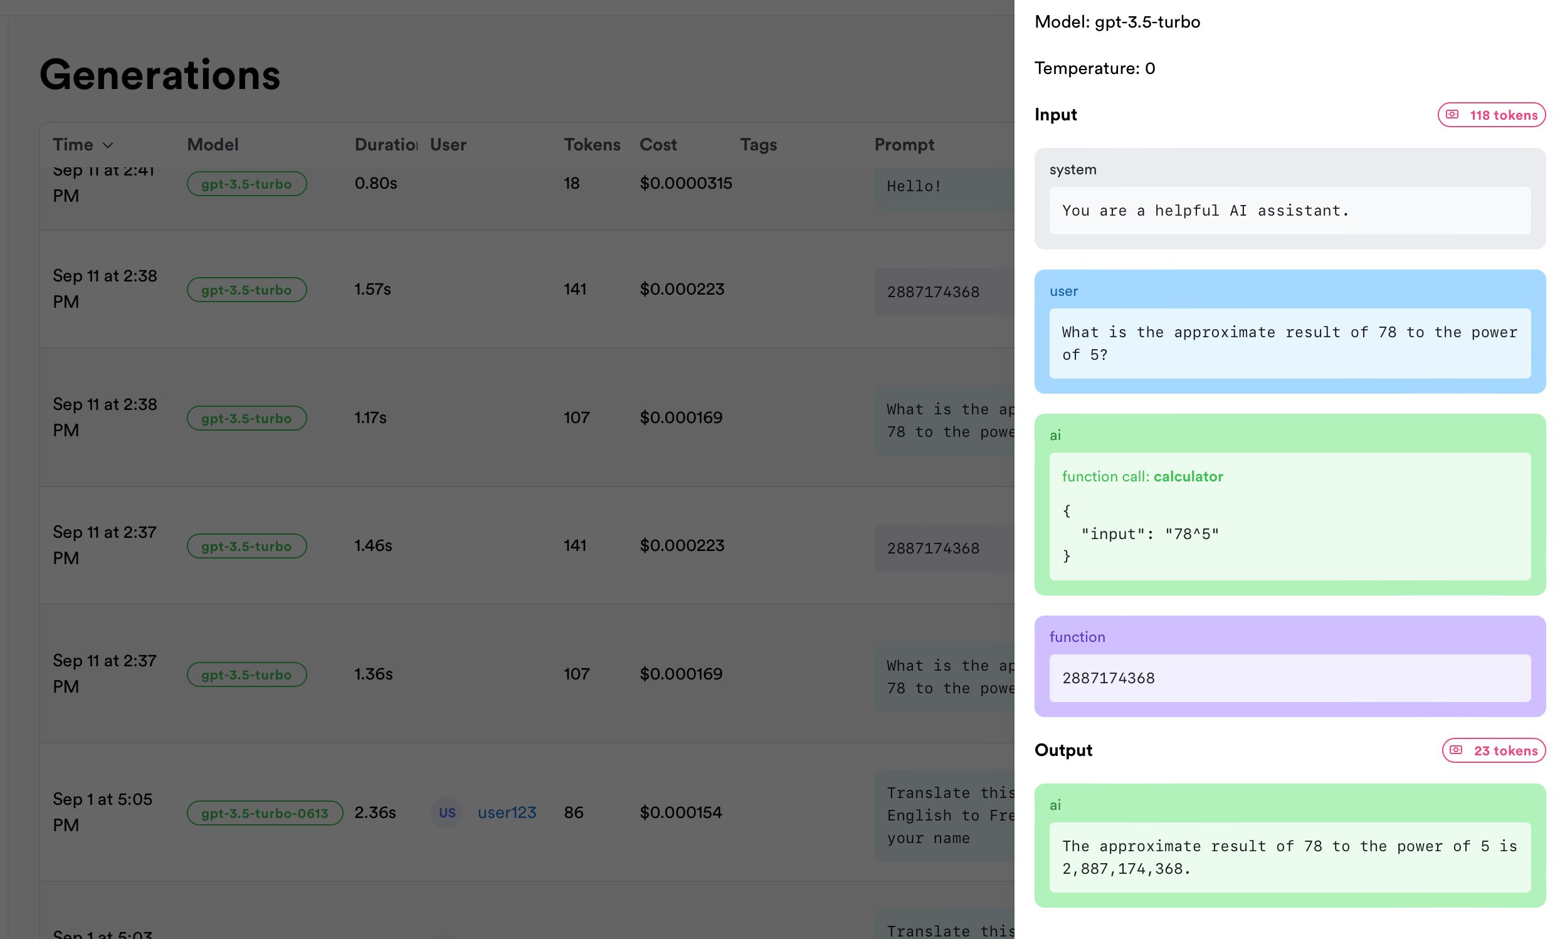1560x939 pixels.
Task: Open the Hello! prompt generation
Action: point(913,186)
